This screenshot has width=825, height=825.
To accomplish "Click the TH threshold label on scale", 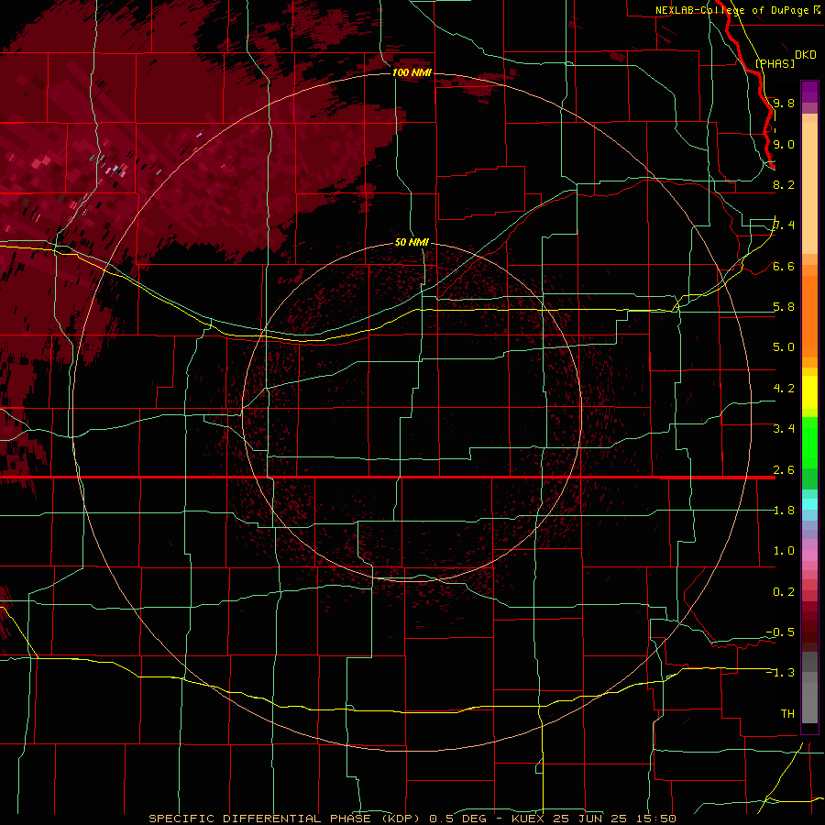I will (787, 714).
